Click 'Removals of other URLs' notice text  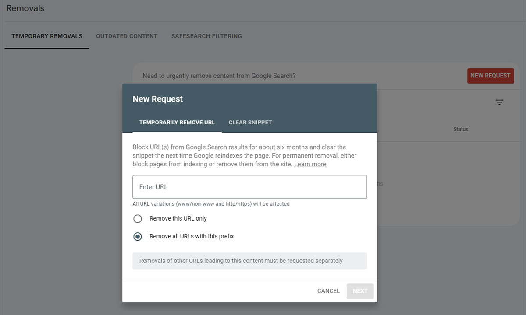pos(241,261)
